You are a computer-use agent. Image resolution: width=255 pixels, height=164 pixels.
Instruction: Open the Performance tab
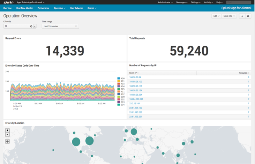click(x=43, y=8)
